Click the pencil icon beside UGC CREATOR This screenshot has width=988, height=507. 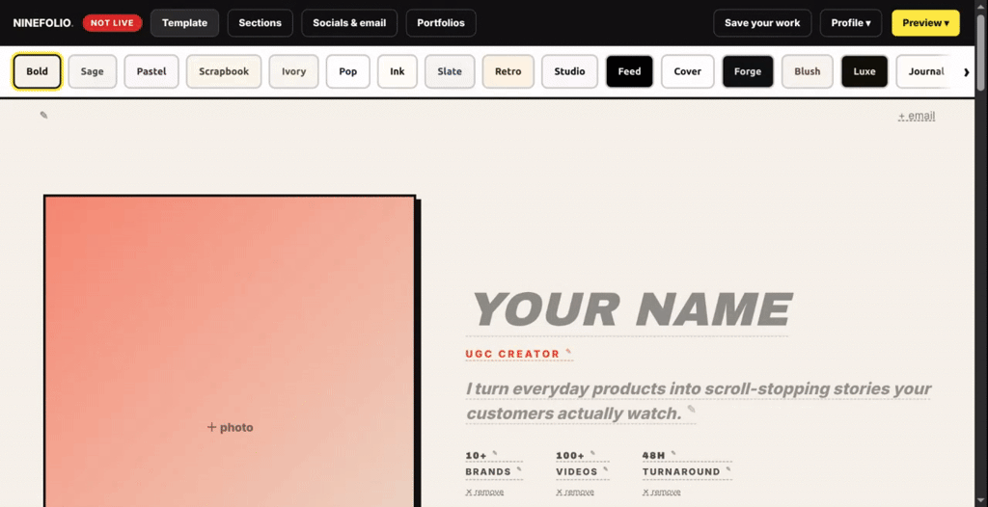(568, 352)
